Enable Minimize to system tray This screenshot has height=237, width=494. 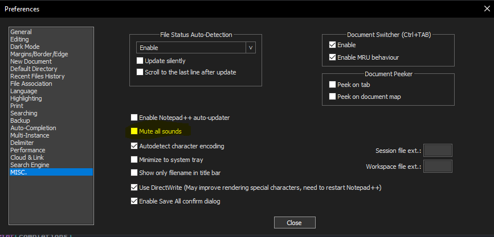point(134,160)
